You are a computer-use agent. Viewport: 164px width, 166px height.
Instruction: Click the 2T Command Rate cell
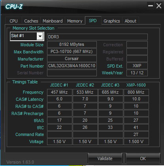tap(136, 134)
